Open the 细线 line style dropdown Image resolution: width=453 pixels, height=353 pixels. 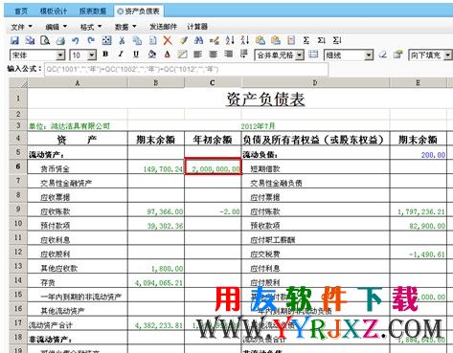click(x=369, y=55)
